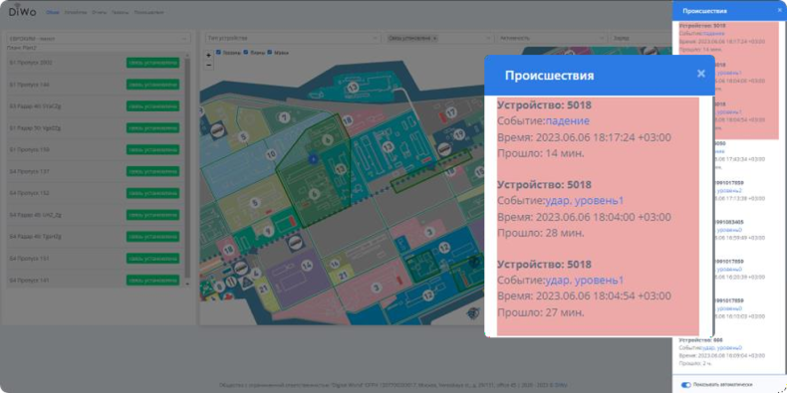Select the Б3 Радар 40 device row

[95, 105]
